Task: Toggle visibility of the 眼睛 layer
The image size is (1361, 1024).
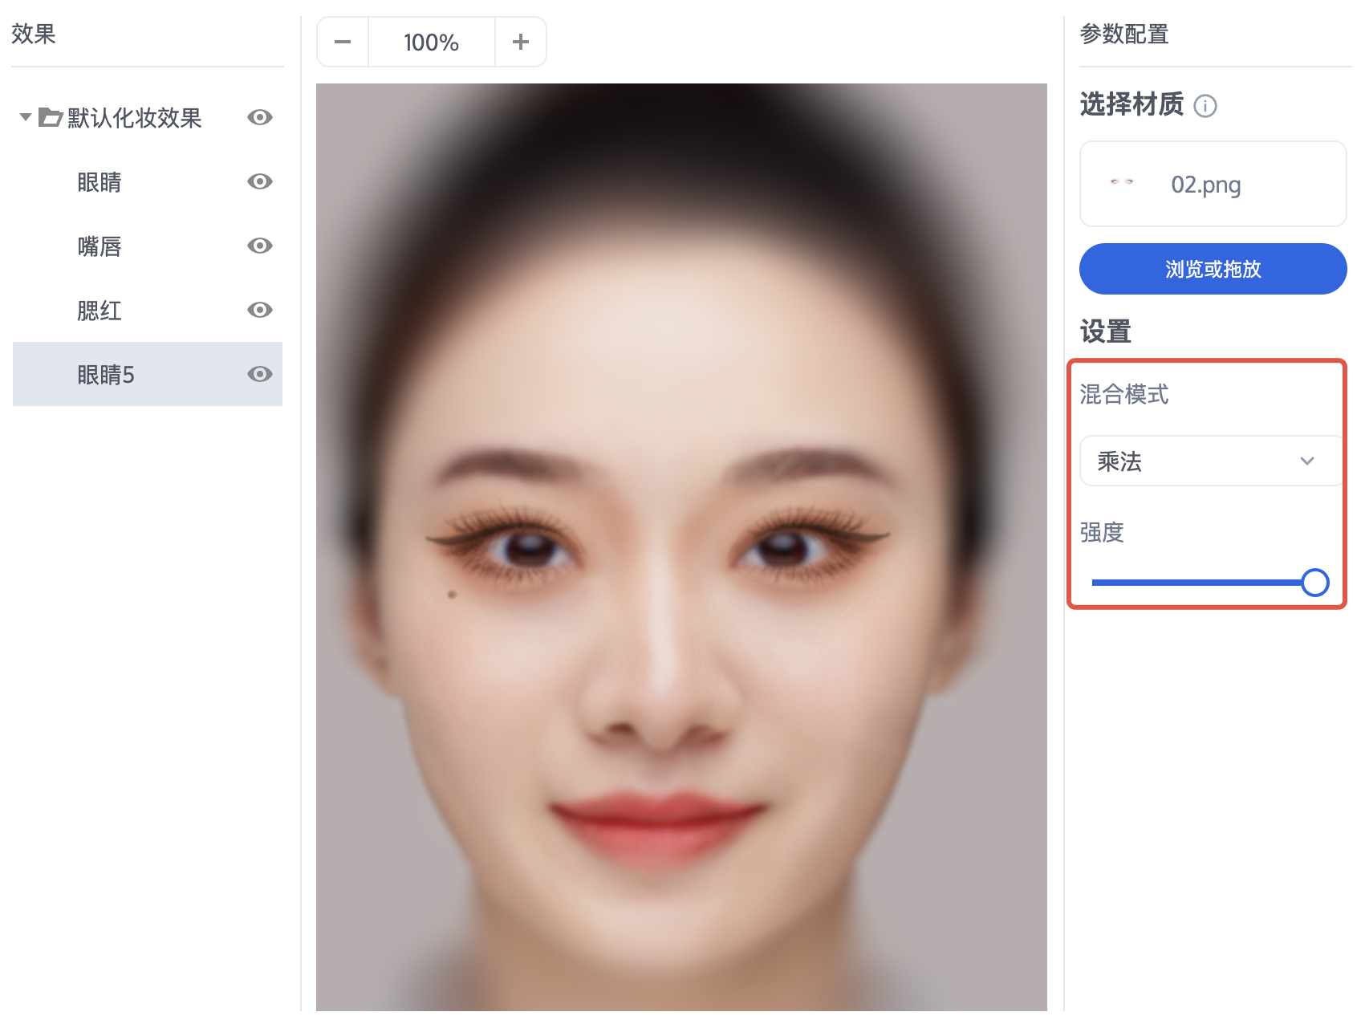Action: [260, 181]
